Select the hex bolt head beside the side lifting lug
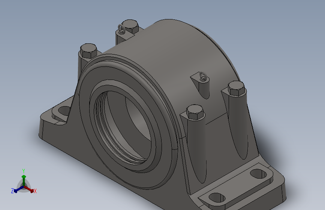This screenshot has height=210, width=325. [x=236, y=88]
